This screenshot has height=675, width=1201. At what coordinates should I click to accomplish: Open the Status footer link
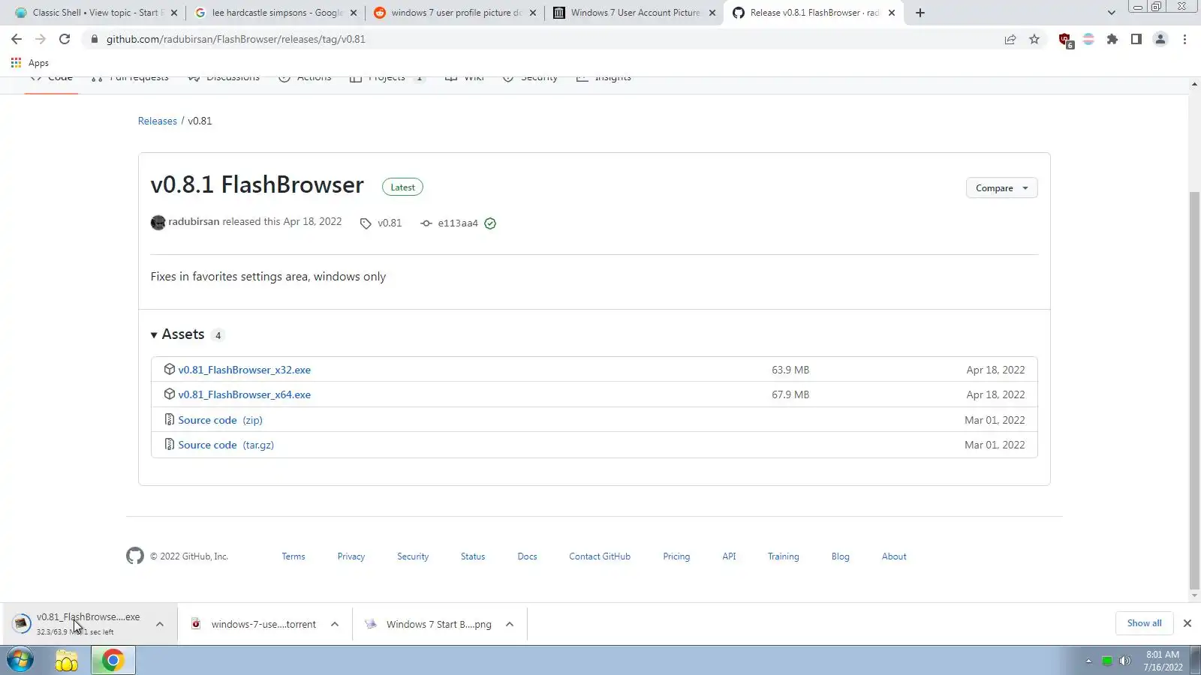point(473,556)
